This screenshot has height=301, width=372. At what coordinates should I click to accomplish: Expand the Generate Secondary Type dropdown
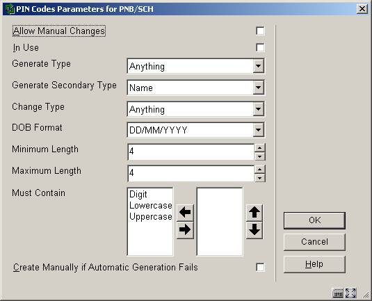tap(259, 88)
